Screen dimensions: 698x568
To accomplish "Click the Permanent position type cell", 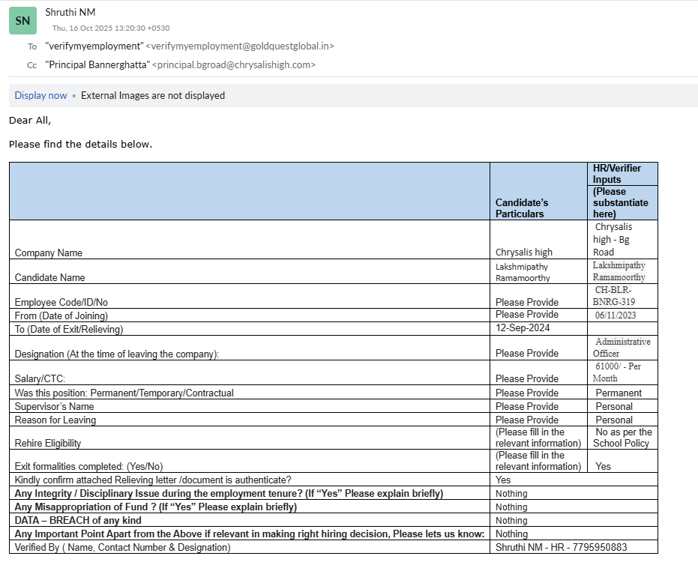I will tap(618, 393).
